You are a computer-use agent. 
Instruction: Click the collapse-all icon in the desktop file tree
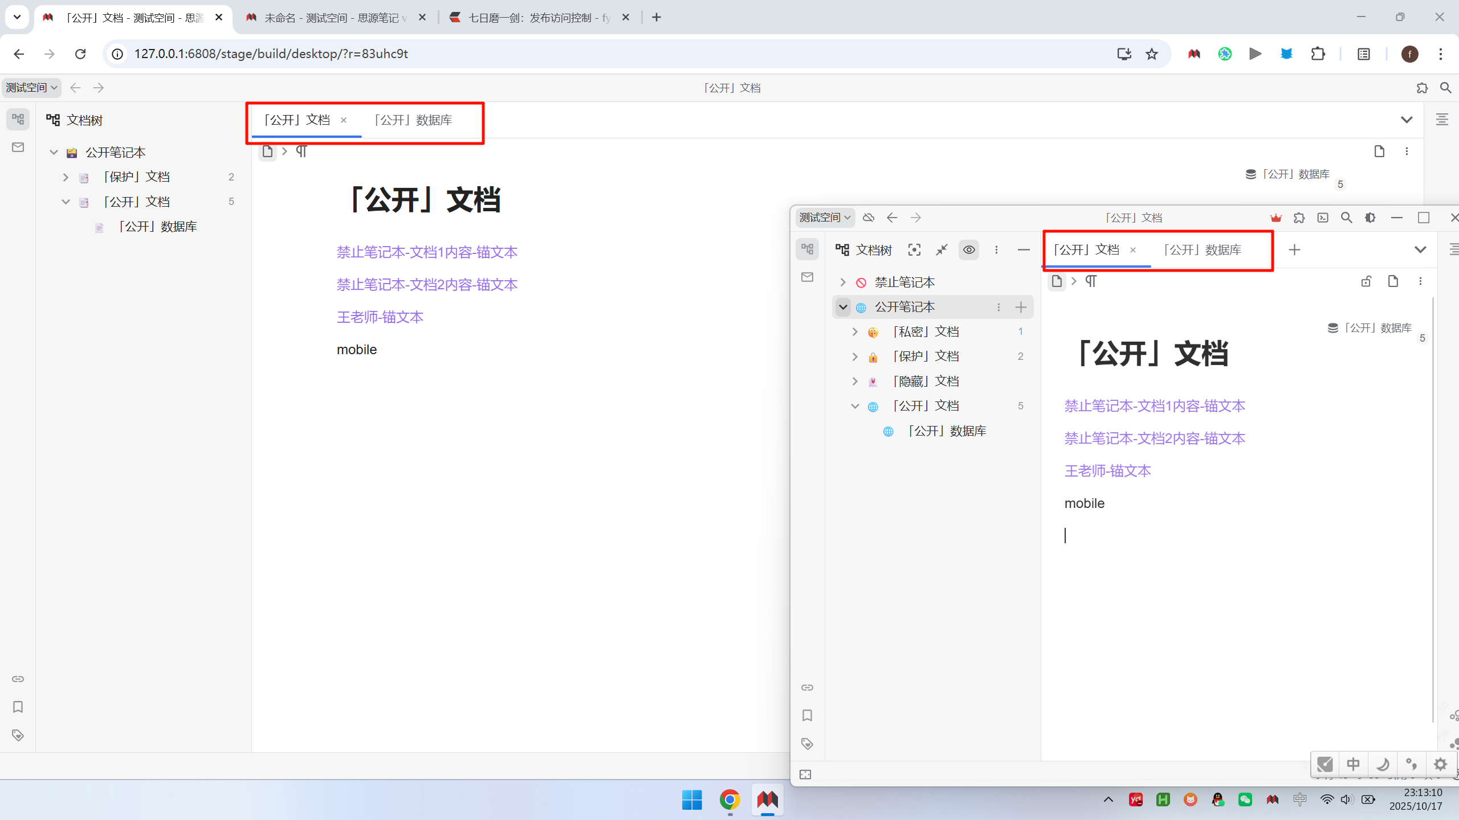[942, 250]
